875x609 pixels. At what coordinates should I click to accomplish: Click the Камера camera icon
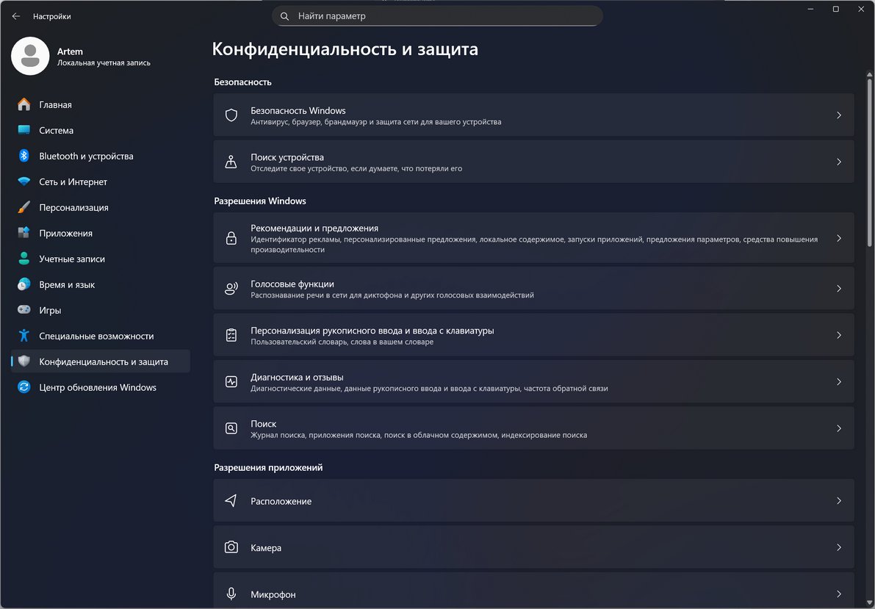(231, 548)
